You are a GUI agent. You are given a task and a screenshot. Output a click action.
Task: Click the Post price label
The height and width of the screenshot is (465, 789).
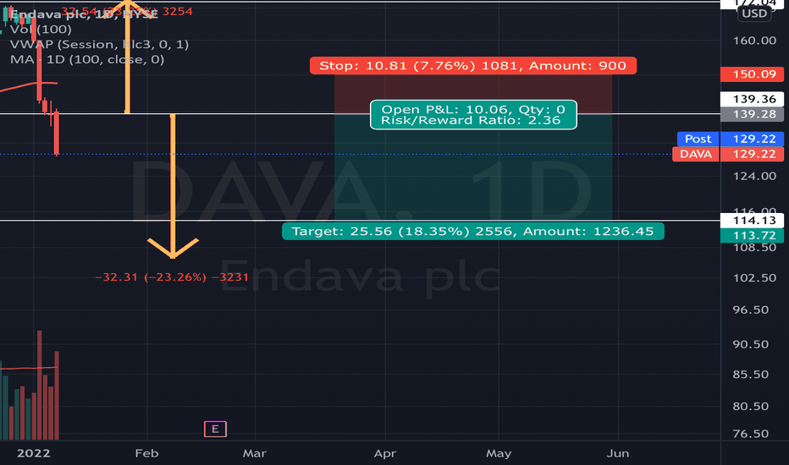click(x=698, y=139)
